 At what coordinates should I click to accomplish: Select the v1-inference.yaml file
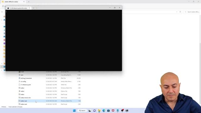pyautogui.click(x=50, y=85)
